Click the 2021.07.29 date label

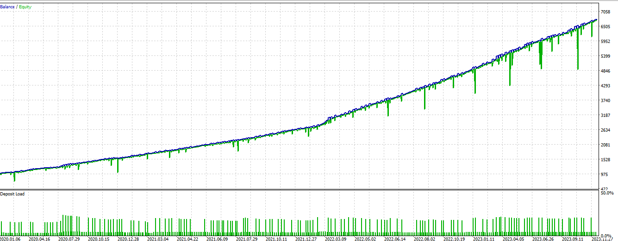(247, 239)
